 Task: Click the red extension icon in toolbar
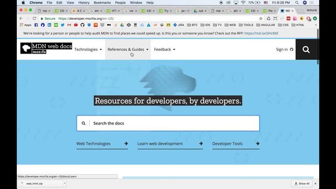point(288,19)
